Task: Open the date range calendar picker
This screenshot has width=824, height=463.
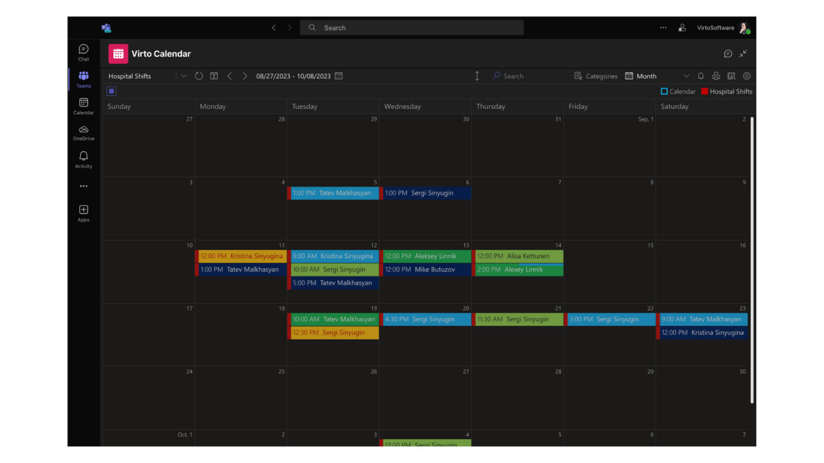Action: coord(339,76)
